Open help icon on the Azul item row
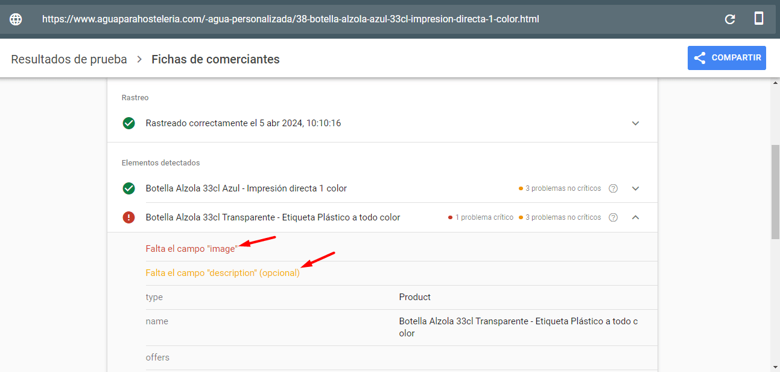 (x=614, y=188)
